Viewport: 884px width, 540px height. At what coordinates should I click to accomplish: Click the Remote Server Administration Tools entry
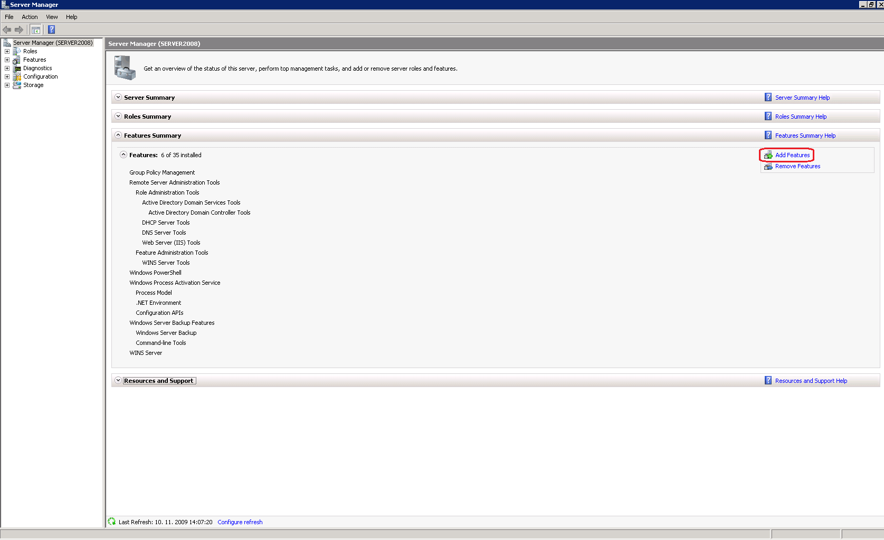pos(175,182)
